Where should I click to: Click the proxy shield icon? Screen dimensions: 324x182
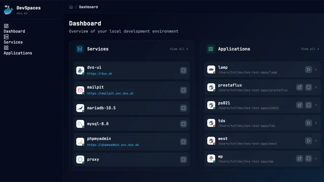pos(80,160)
